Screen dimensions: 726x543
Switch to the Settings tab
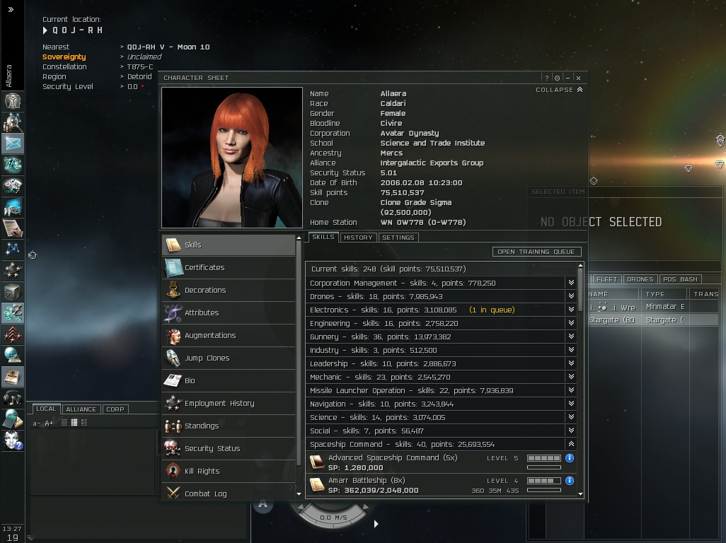[398, 238]
